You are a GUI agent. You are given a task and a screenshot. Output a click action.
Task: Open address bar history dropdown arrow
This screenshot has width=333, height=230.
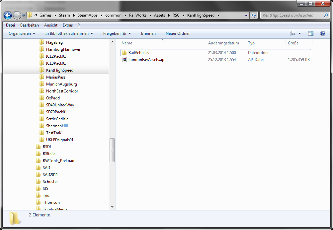pos(246,15)
